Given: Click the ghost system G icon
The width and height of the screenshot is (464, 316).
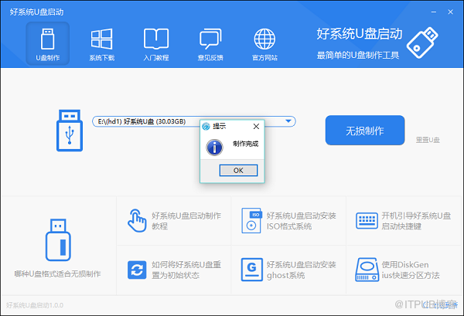Looking at the screenshot, I should 251,270.
